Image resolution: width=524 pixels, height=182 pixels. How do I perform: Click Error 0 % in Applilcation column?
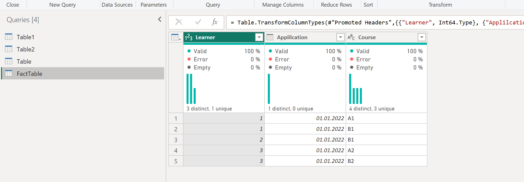pyautogui.click(x=305, y=59)
